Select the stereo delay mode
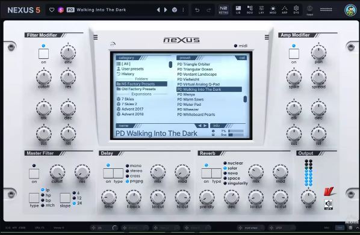 pos(134,171)
